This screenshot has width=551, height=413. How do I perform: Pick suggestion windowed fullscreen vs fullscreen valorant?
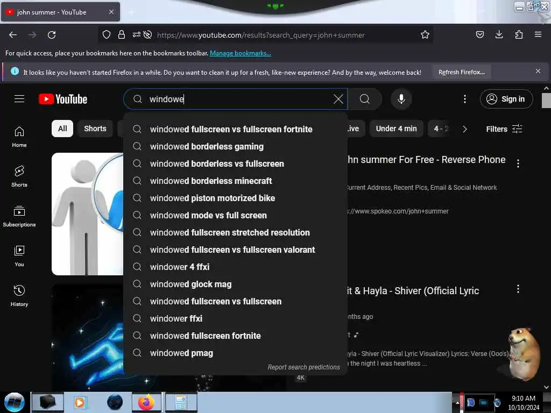click(236, 250)
